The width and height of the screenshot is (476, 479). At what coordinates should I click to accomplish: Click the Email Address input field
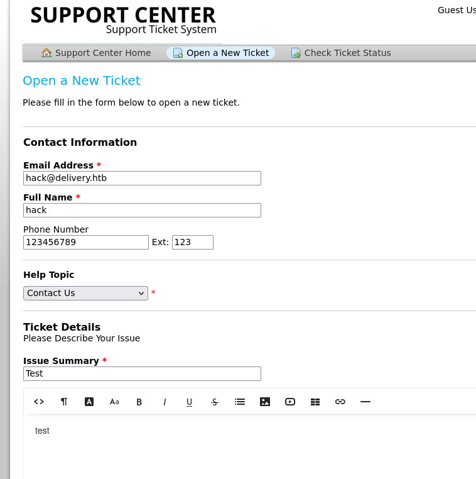[142, 178]
